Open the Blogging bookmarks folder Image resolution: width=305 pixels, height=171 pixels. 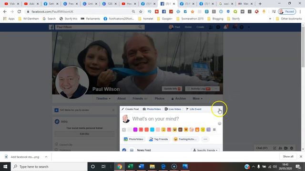click(x=215, y=19)
